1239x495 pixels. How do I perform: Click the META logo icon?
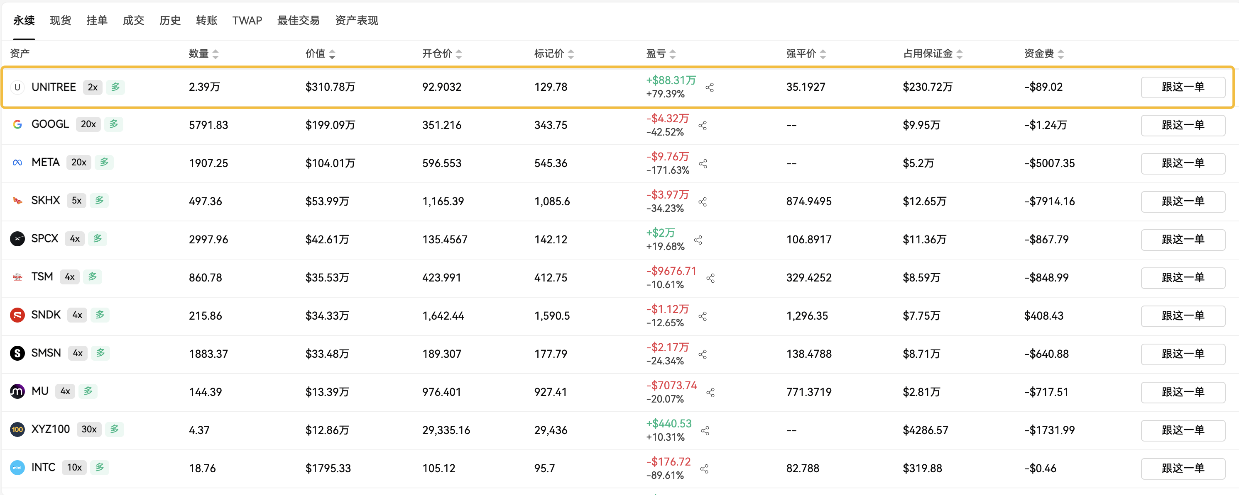[17, 162]
